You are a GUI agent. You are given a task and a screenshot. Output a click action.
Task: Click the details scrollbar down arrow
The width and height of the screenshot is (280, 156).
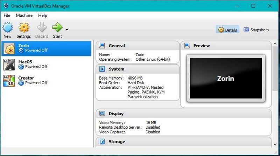[x=275, y=144]
